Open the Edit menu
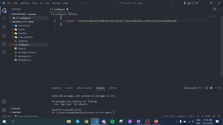 tap(15, 3)
